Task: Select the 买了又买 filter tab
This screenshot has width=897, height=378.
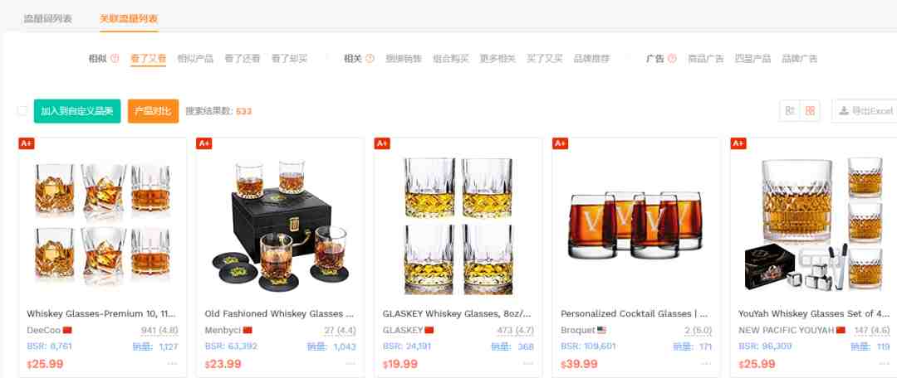Action: click(x=545, y=58)
